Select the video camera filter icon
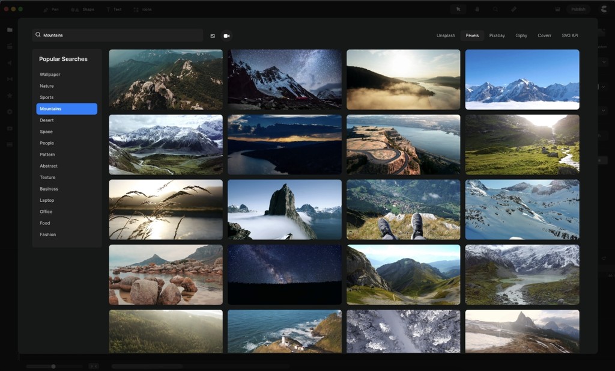615x371 pixels. pyautogui.click(x=226, y=36)
